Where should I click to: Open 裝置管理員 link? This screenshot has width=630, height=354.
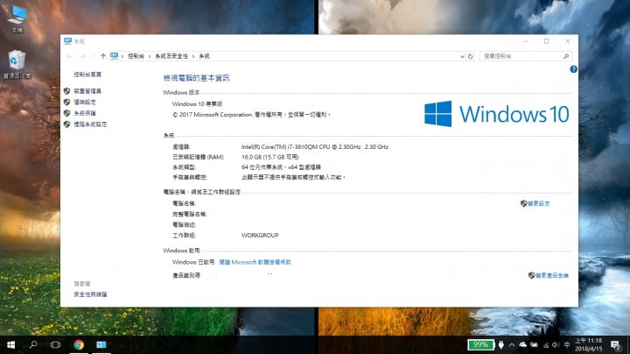pos(87,91)
